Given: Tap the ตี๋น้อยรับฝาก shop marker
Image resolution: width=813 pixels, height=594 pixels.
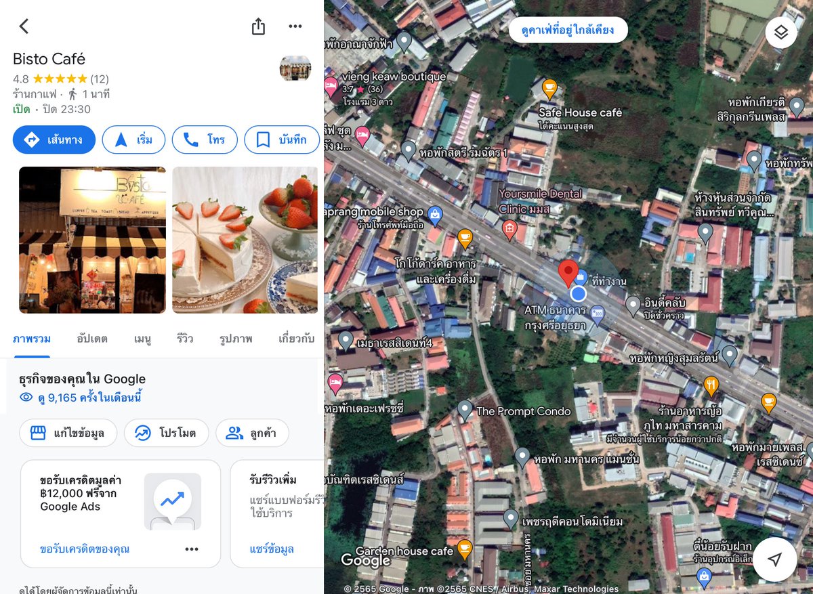Looking at the screenshot, I should click(x=704, y=578).
